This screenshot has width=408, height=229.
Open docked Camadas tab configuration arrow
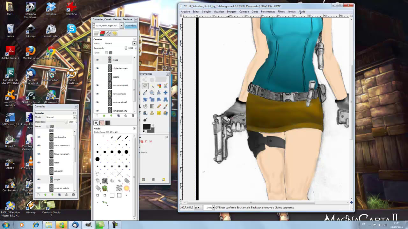point(134,39)
